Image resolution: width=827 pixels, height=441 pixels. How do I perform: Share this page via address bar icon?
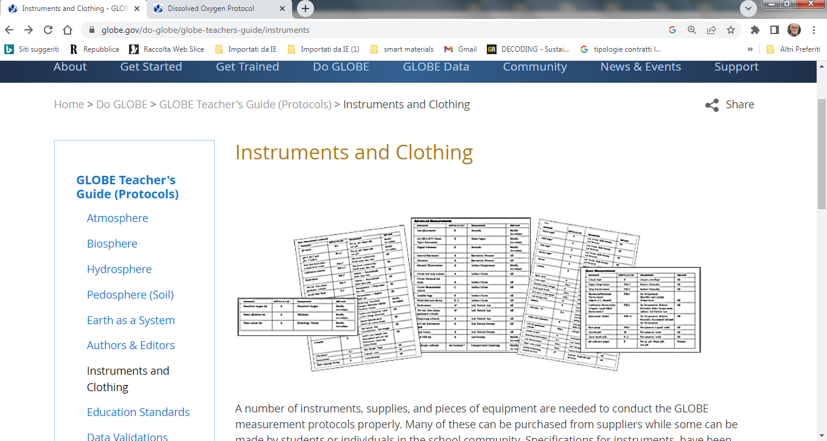click(x=711, y=30)
